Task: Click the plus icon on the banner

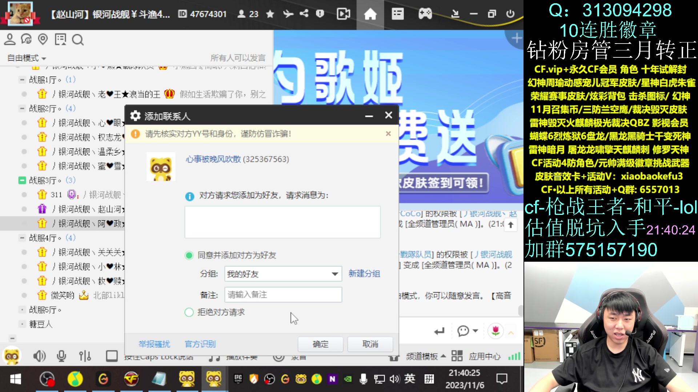Action: point(516,38)
